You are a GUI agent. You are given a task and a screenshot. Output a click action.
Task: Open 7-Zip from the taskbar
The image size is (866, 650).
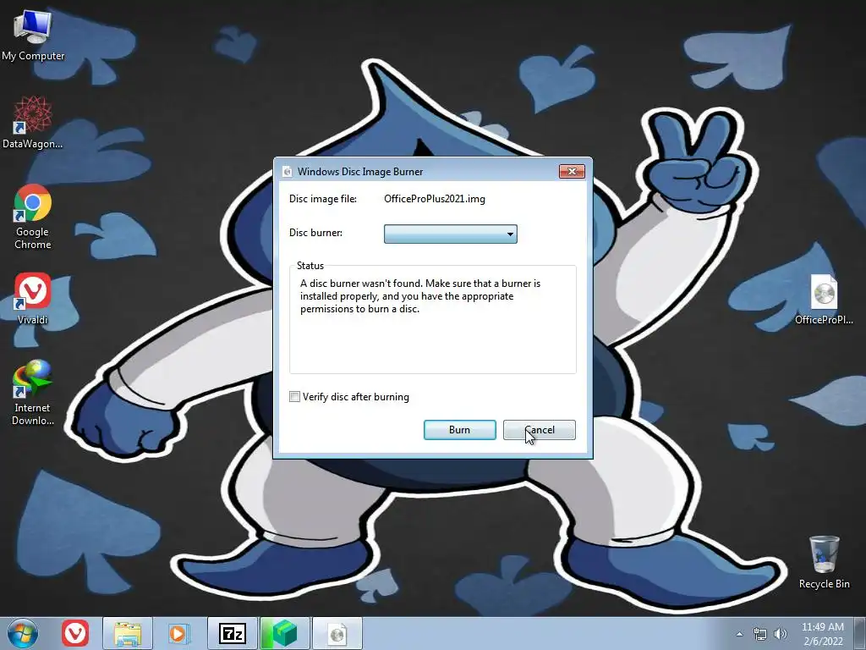pyautogui.click(x=232, y=633)
